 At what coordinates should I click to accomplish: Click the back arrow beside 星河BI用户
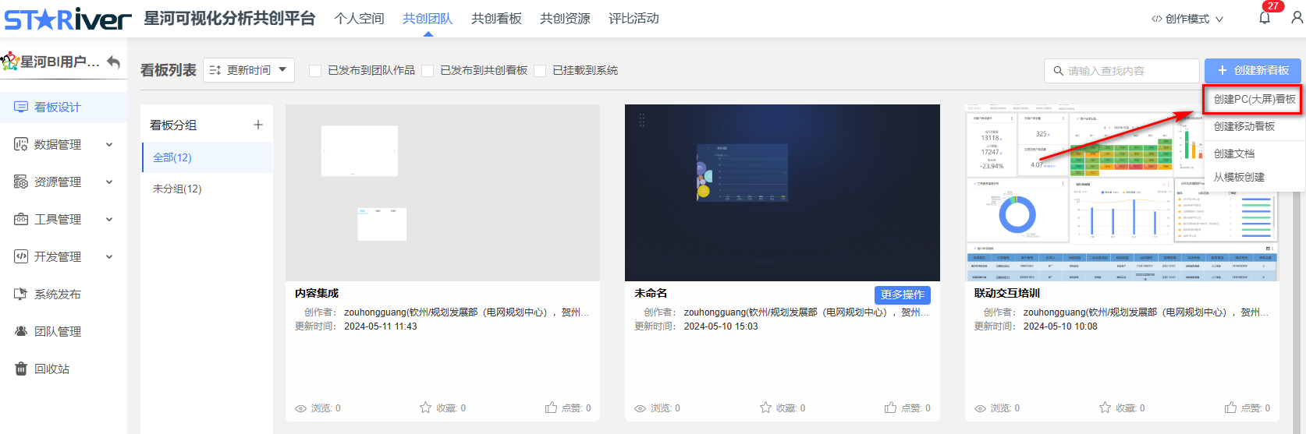114,62
